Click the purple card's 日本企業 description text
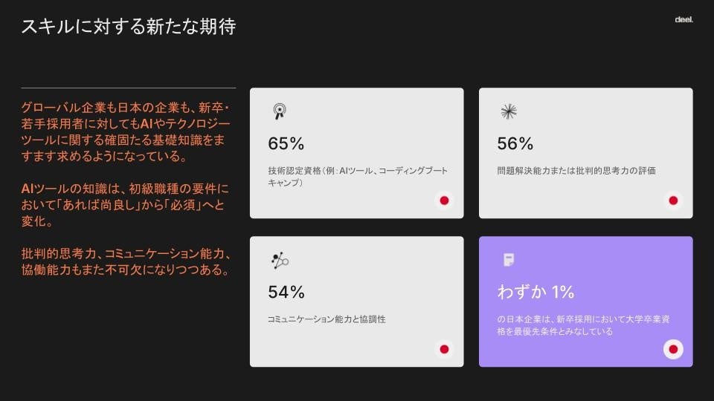 pos(584,325)
